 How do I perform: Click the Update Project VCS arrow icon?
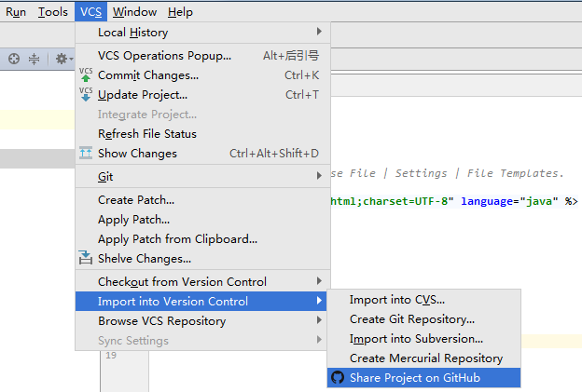click(86, 94)
